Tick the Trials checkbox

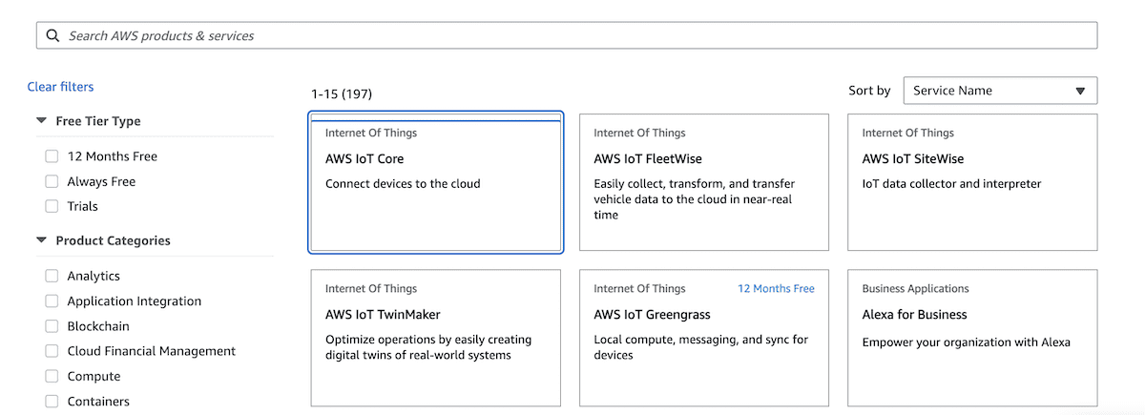tap(52, 206)
